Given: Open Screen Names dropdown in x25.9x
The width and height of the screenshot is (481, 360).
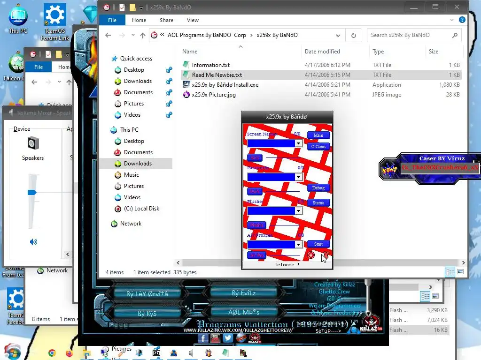Looking at the screenshot, I should pos(298,143).
